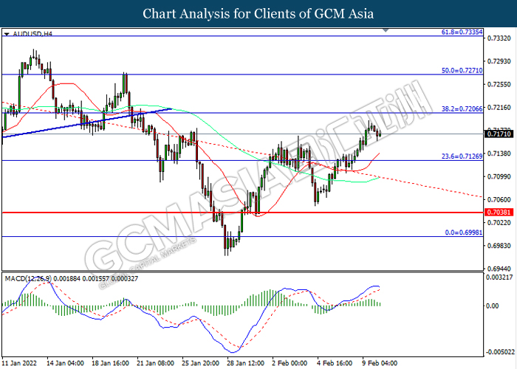The image size is (517, 369).
Task: Click the Chart Analysis for Clients title
Action: [x=258, y=14]
